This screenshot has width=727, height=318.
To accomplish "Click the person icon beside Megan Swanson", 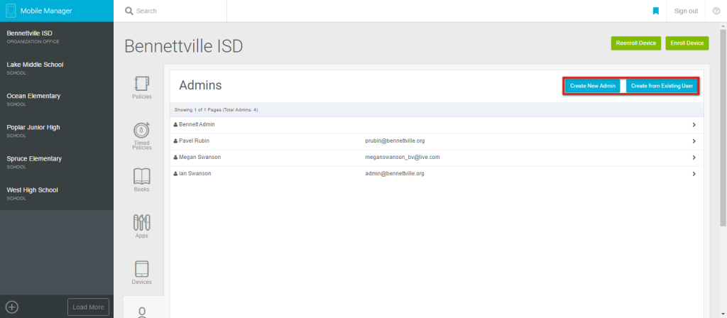I will point(176,158).
